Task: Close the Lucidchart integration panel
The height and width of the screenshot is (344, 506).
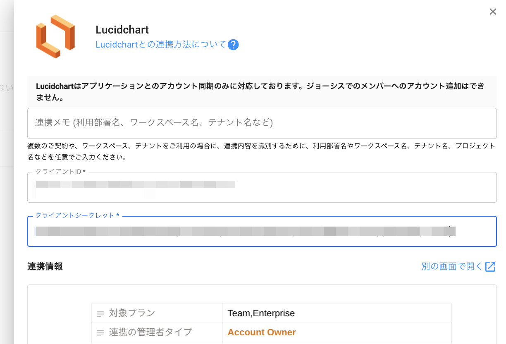Action: coord(493,12)
